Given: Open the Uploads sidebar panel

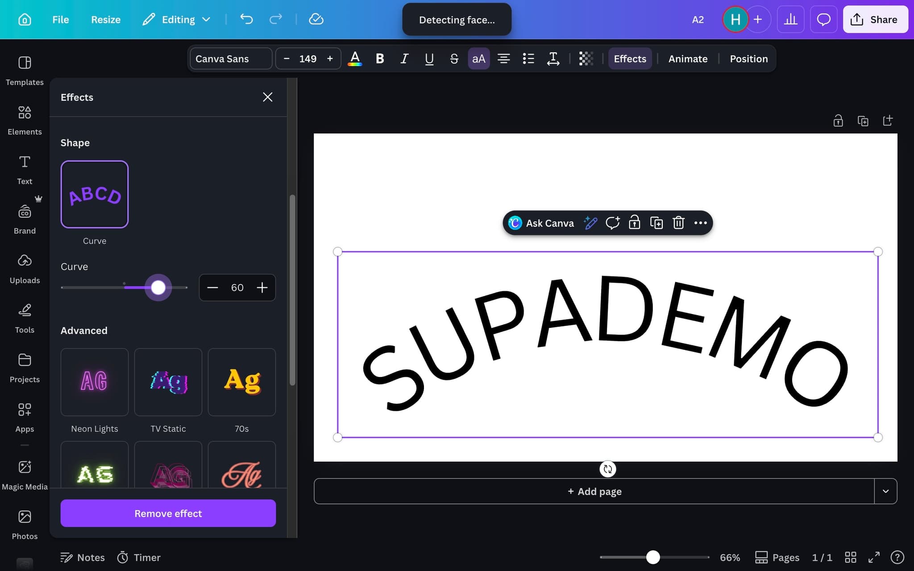Looking at the screenshot, I should (x=25, y=269).
